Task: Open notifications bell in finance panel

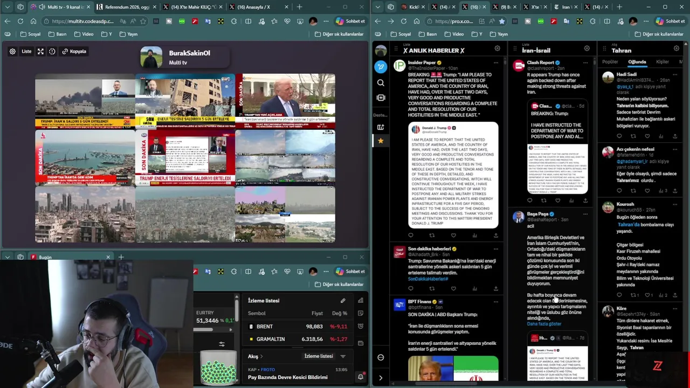Action: pyautogui.click(x=361, y=377)
